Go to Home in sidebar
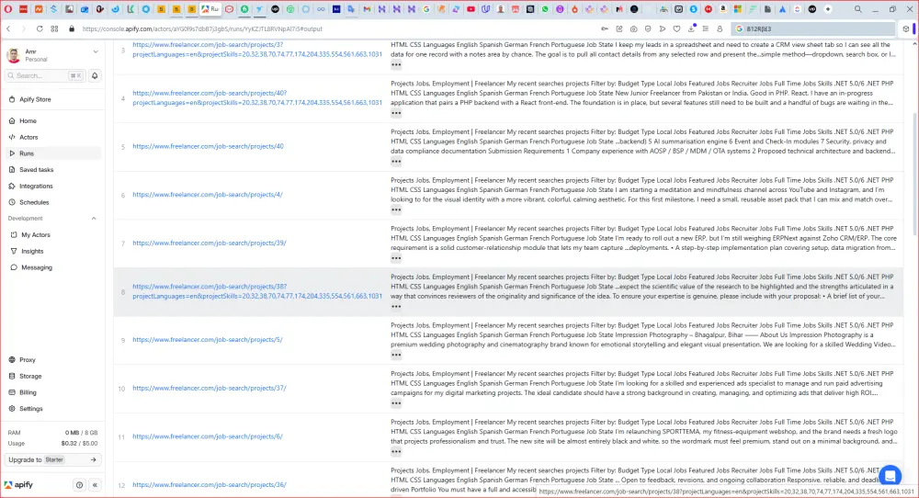 (28, 120)
